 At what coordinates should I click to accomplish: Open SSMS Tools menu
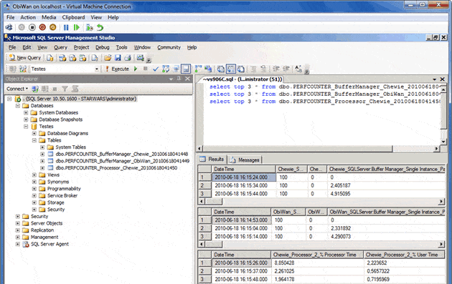tap(122, 47)
